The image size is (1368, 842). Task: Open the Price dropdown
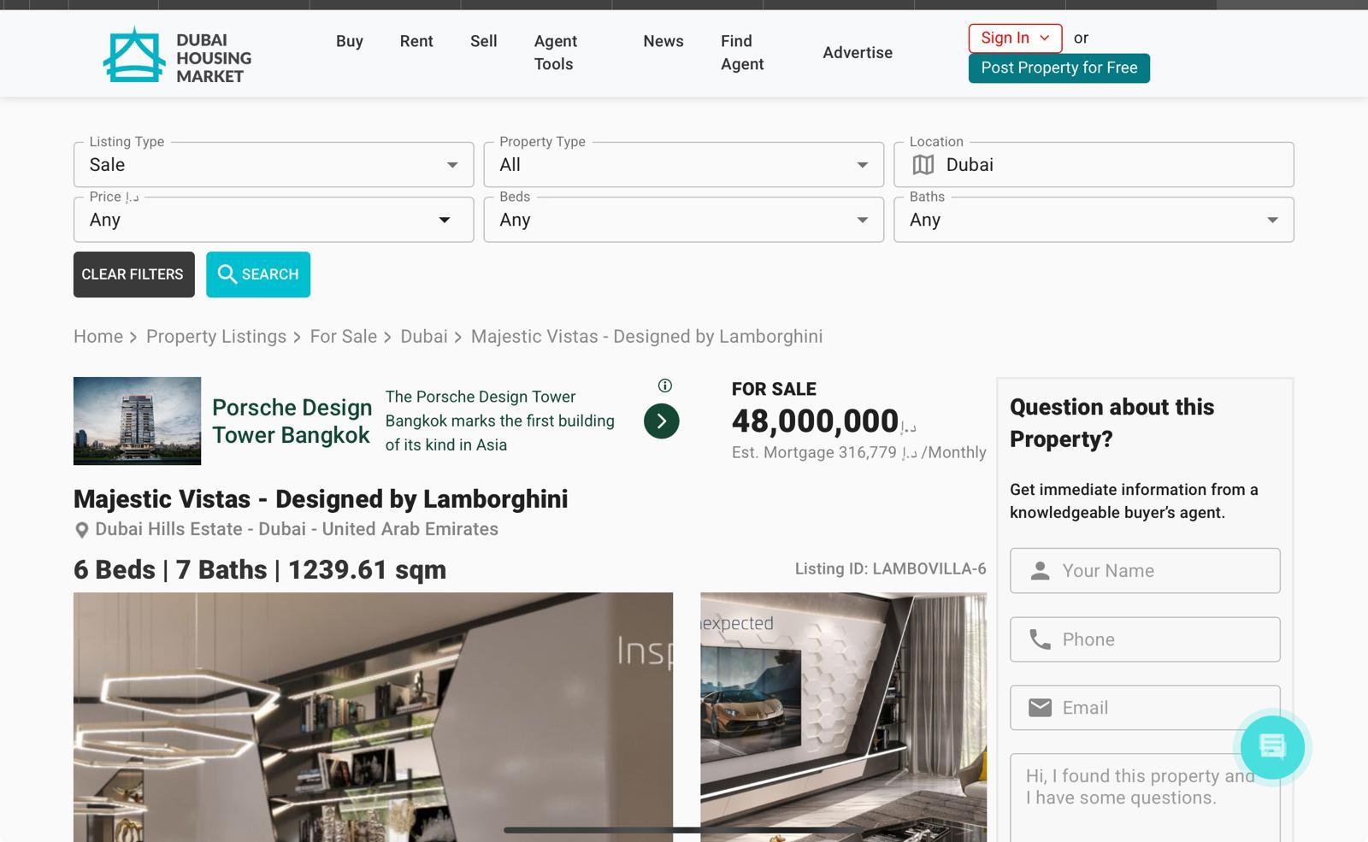coord(274,220)
